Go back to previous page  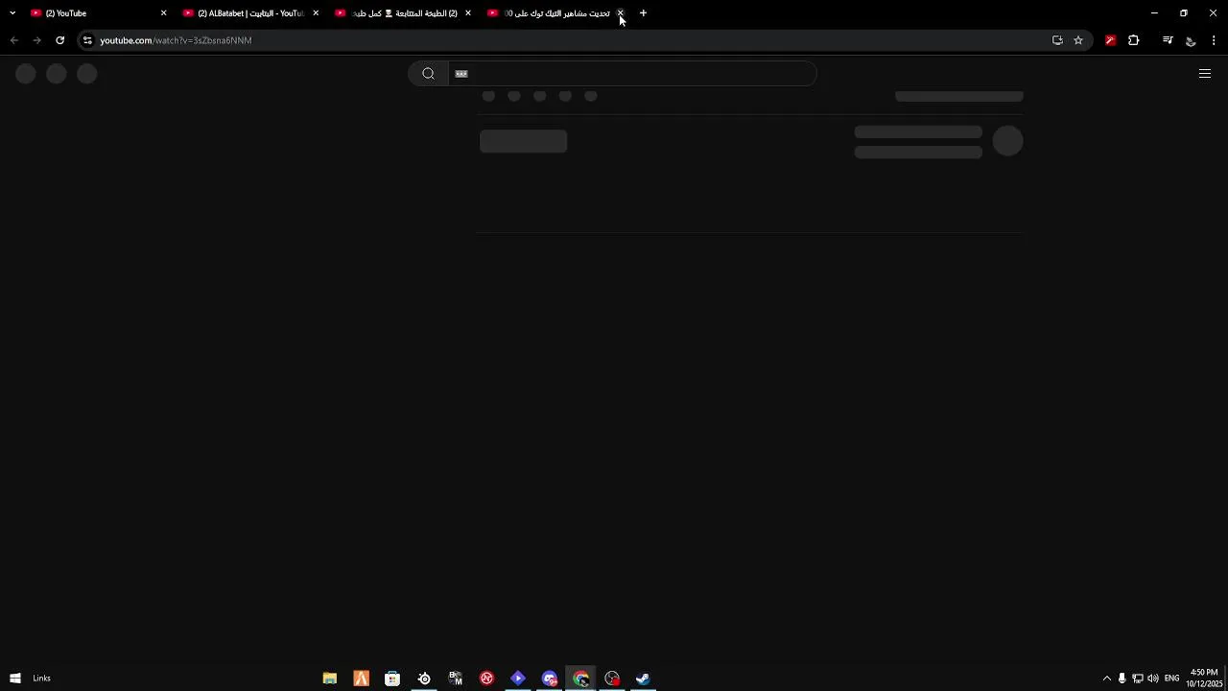click(x=13, y=40)
